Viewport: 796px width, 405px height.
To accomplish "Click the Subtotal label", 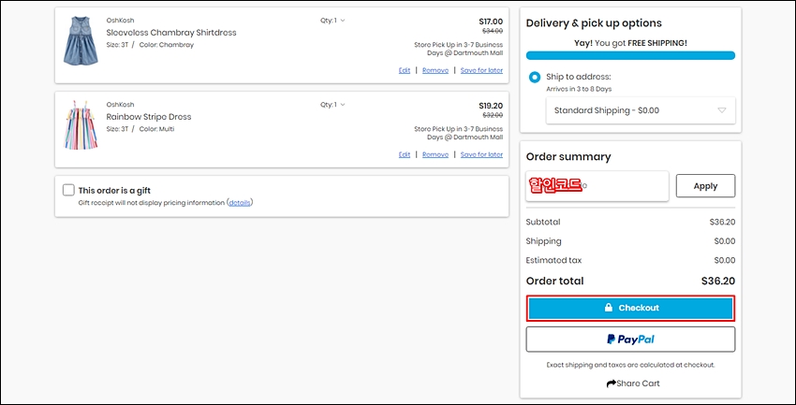I will click(x=543, y=222).
